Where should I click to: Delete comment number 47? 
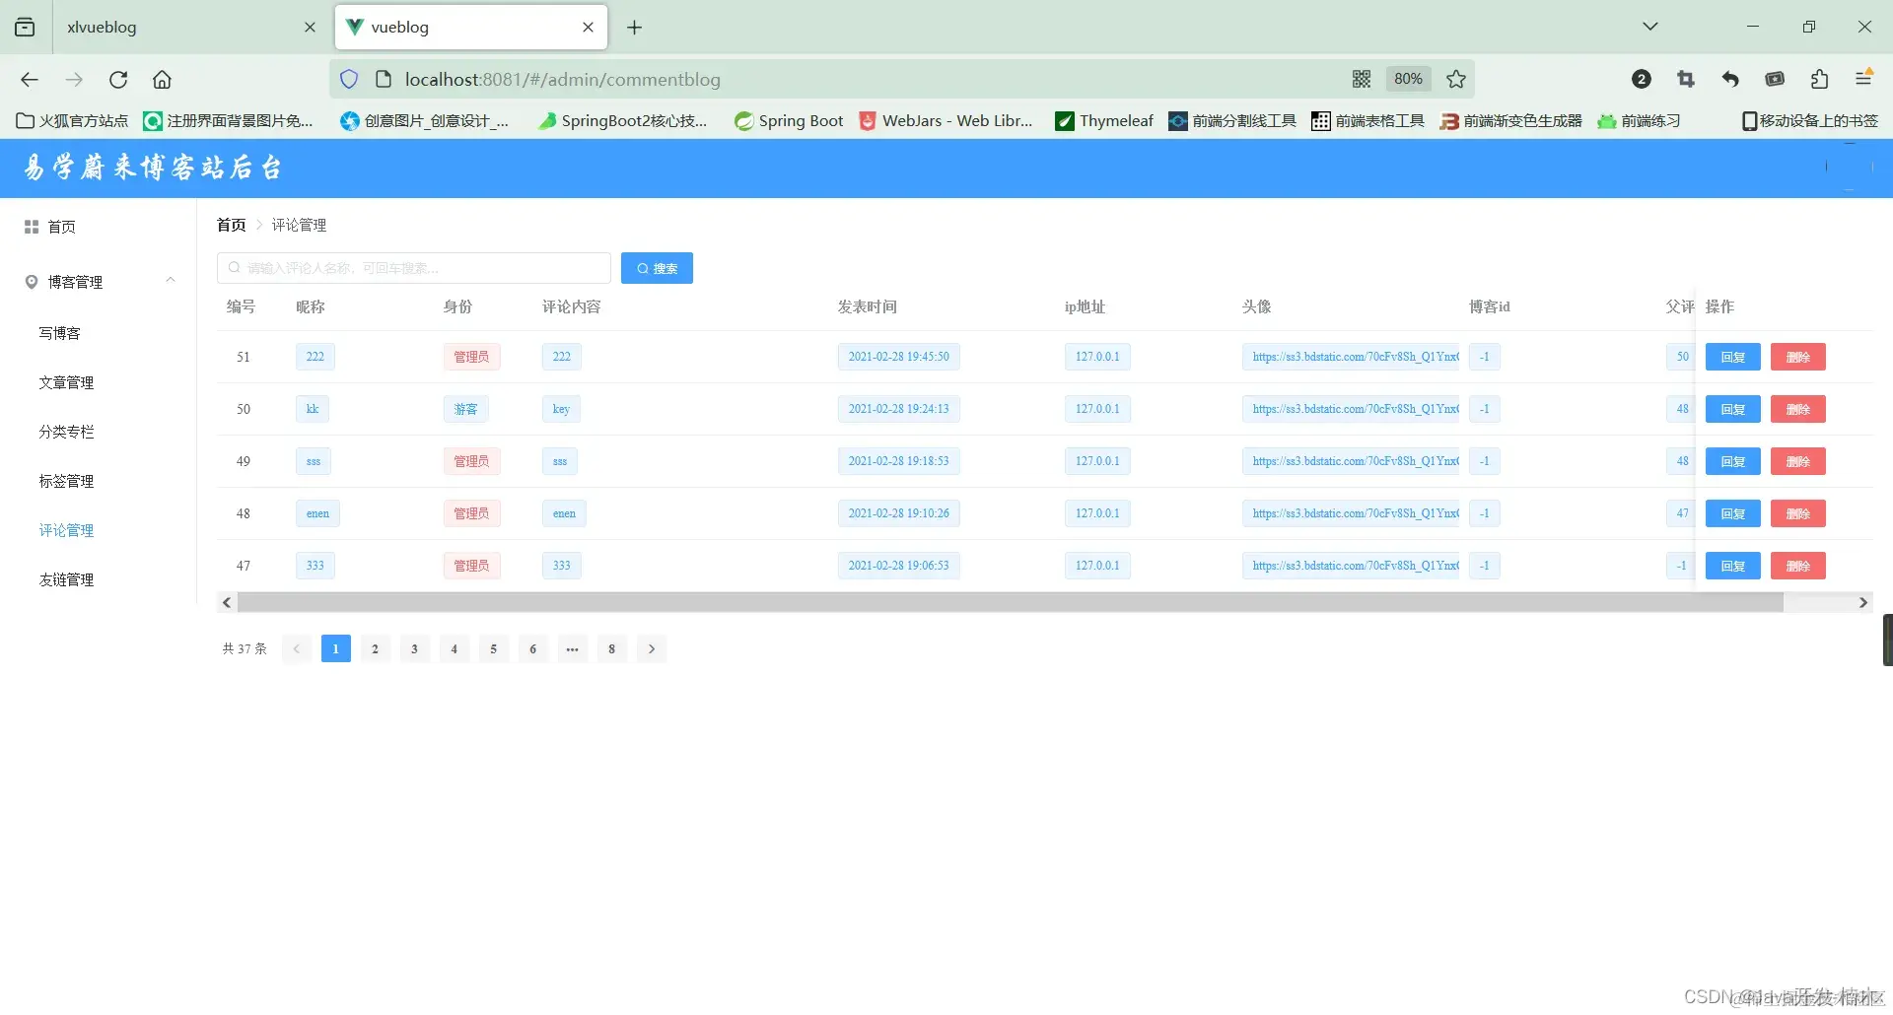(x=1797, y=566)
